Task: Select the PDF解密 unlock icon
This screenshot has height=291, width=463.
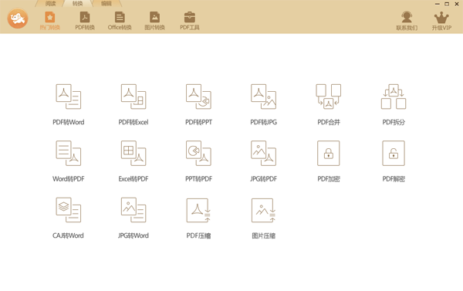Action: coord(394,153)
